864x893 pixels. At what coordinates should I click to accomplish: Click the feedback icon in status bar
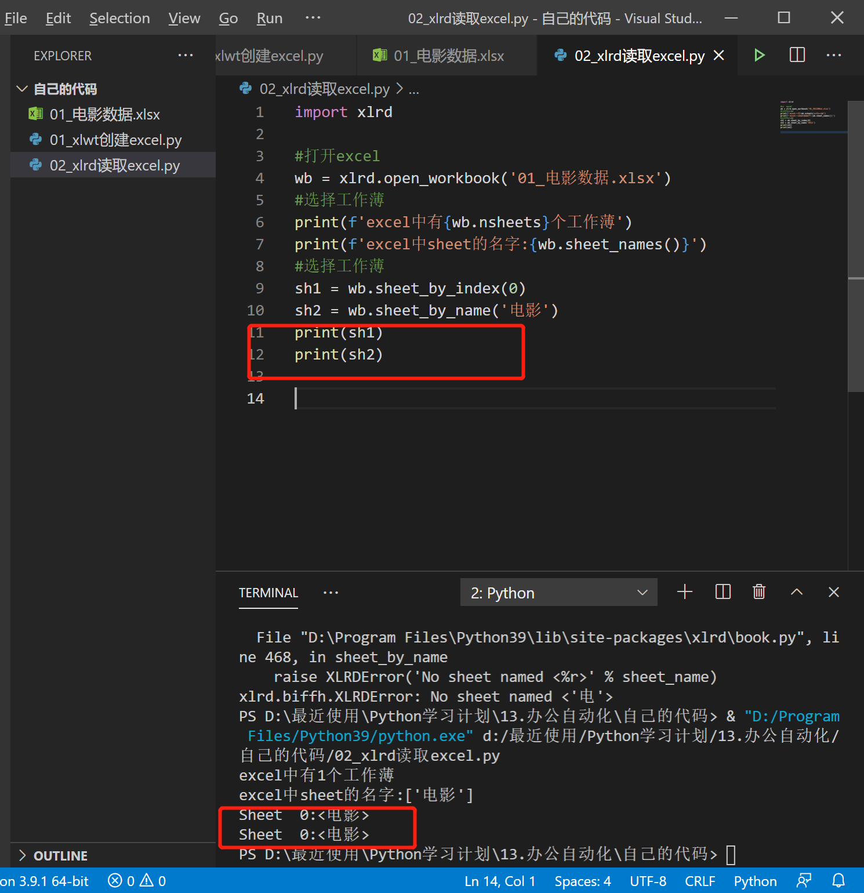(804, 881)
